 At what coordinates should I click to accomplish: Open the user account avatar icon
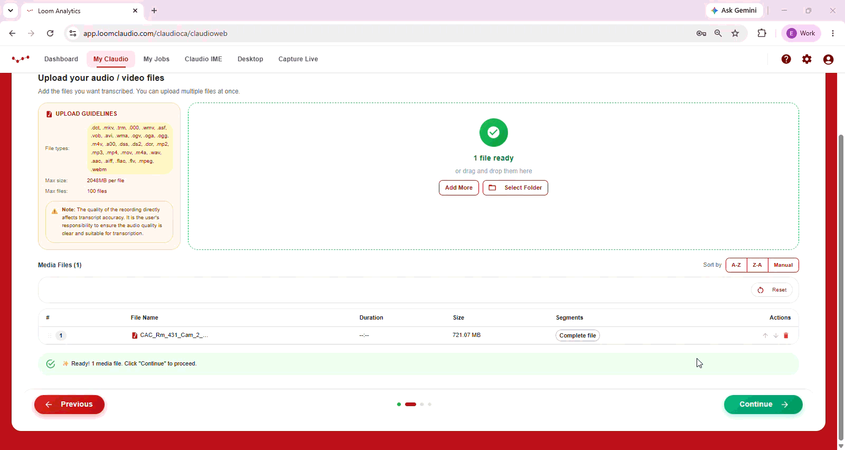tap(828, 59)
